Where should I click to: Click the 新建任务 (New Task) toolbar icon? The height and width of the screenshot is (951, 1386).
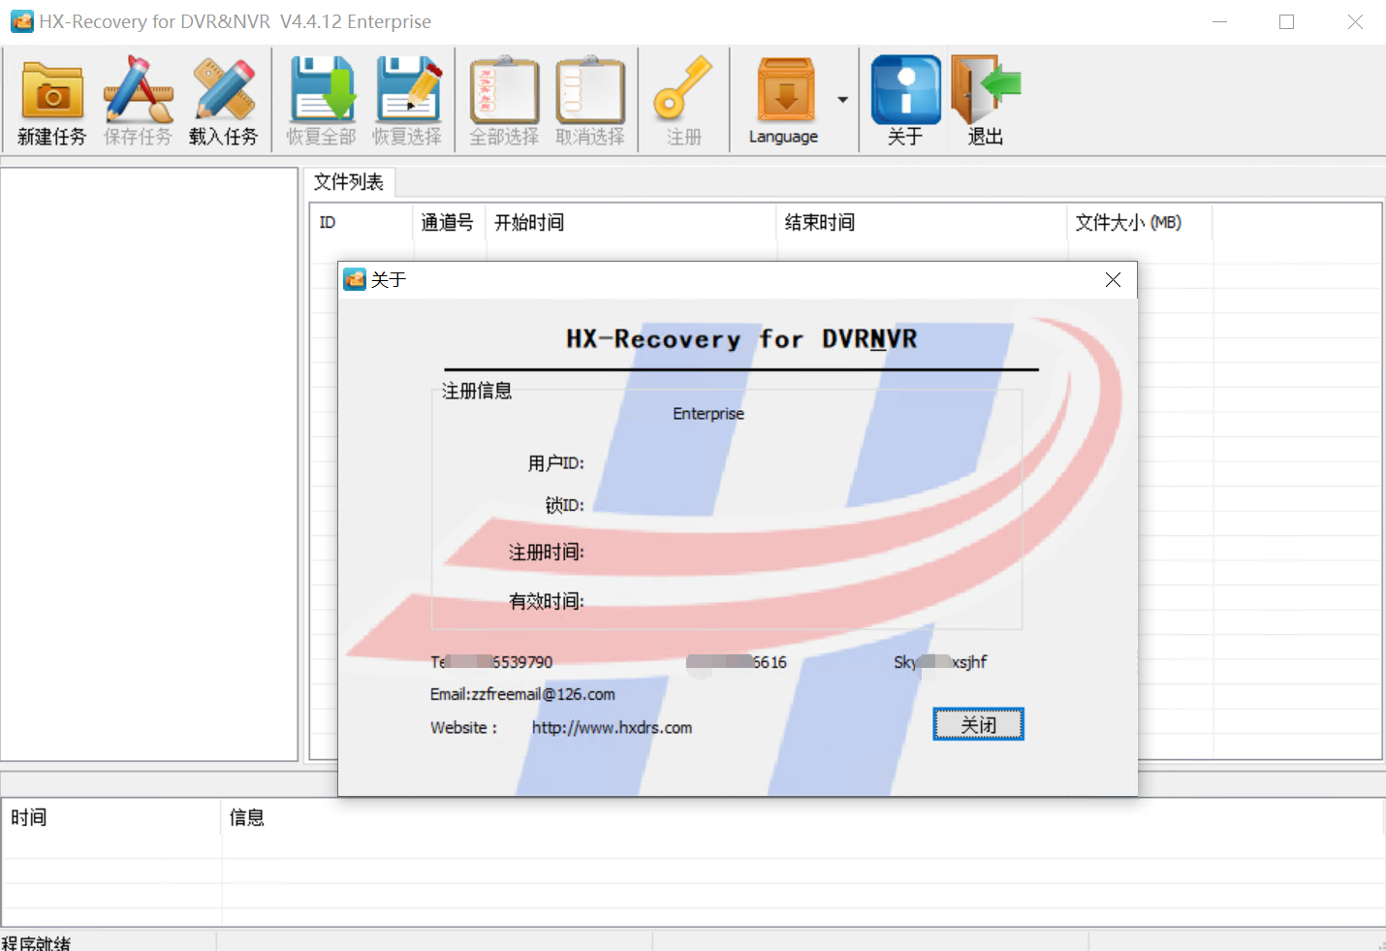click(52, 100)
